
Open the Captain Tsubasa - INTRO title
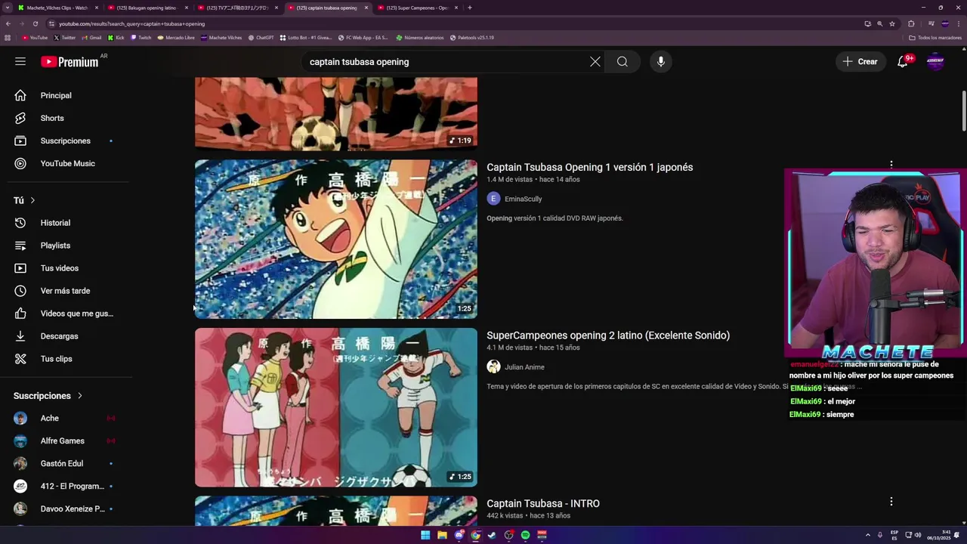coord(543,503)
